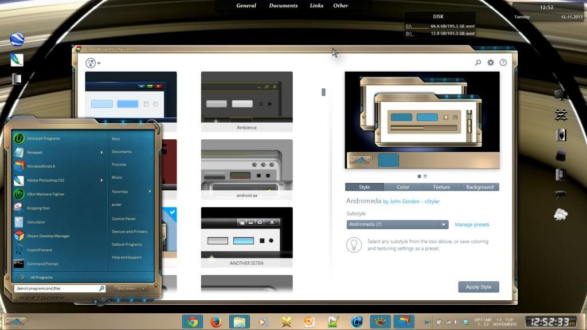Open the search icon in WindowBlinds

(478, 62)
